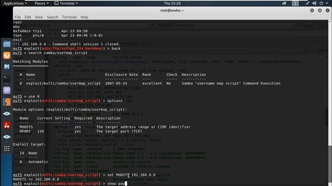Image resolution: width=332 pixels, height=186 pixels.
Task: Click 'exploit/multi/samba/usermap_script' module row
Action: click(150, 84)
